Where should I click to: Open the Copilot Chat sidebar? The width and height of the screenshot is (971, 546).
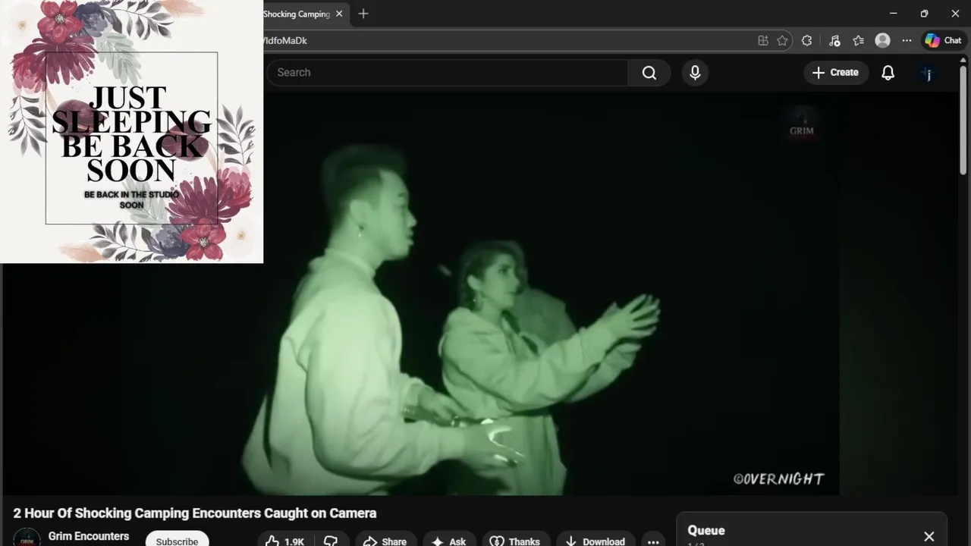(x=943, y=40)
